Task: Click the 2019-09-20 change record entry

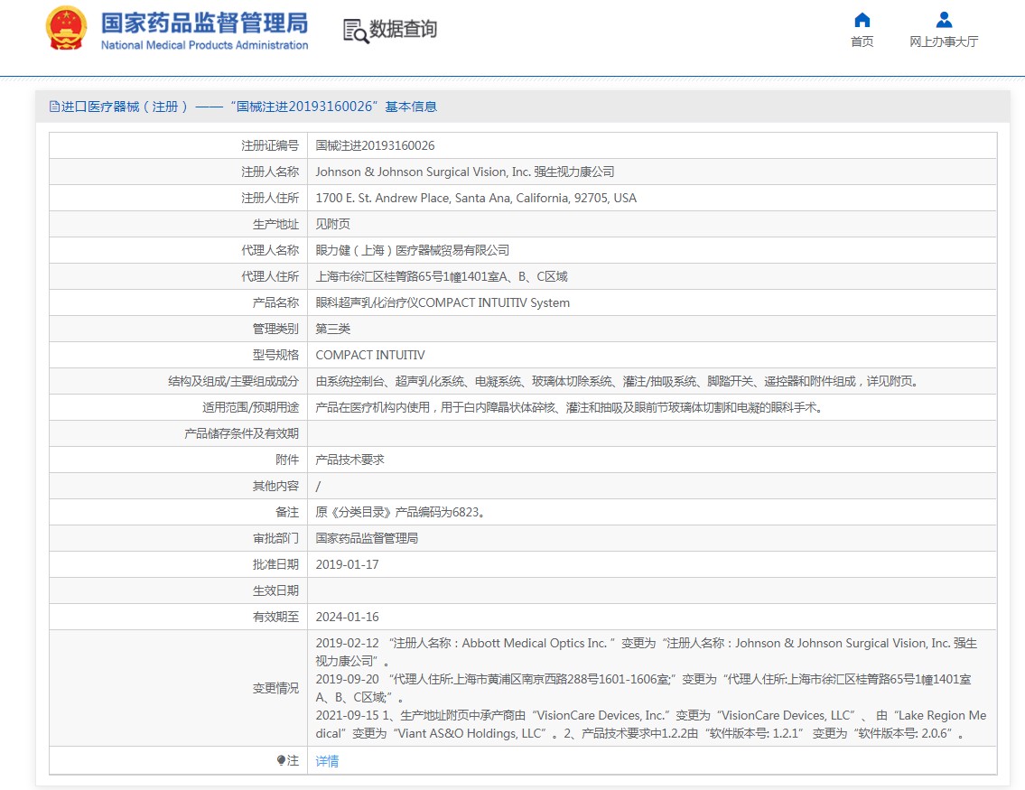Action: [x=643, y=688]
